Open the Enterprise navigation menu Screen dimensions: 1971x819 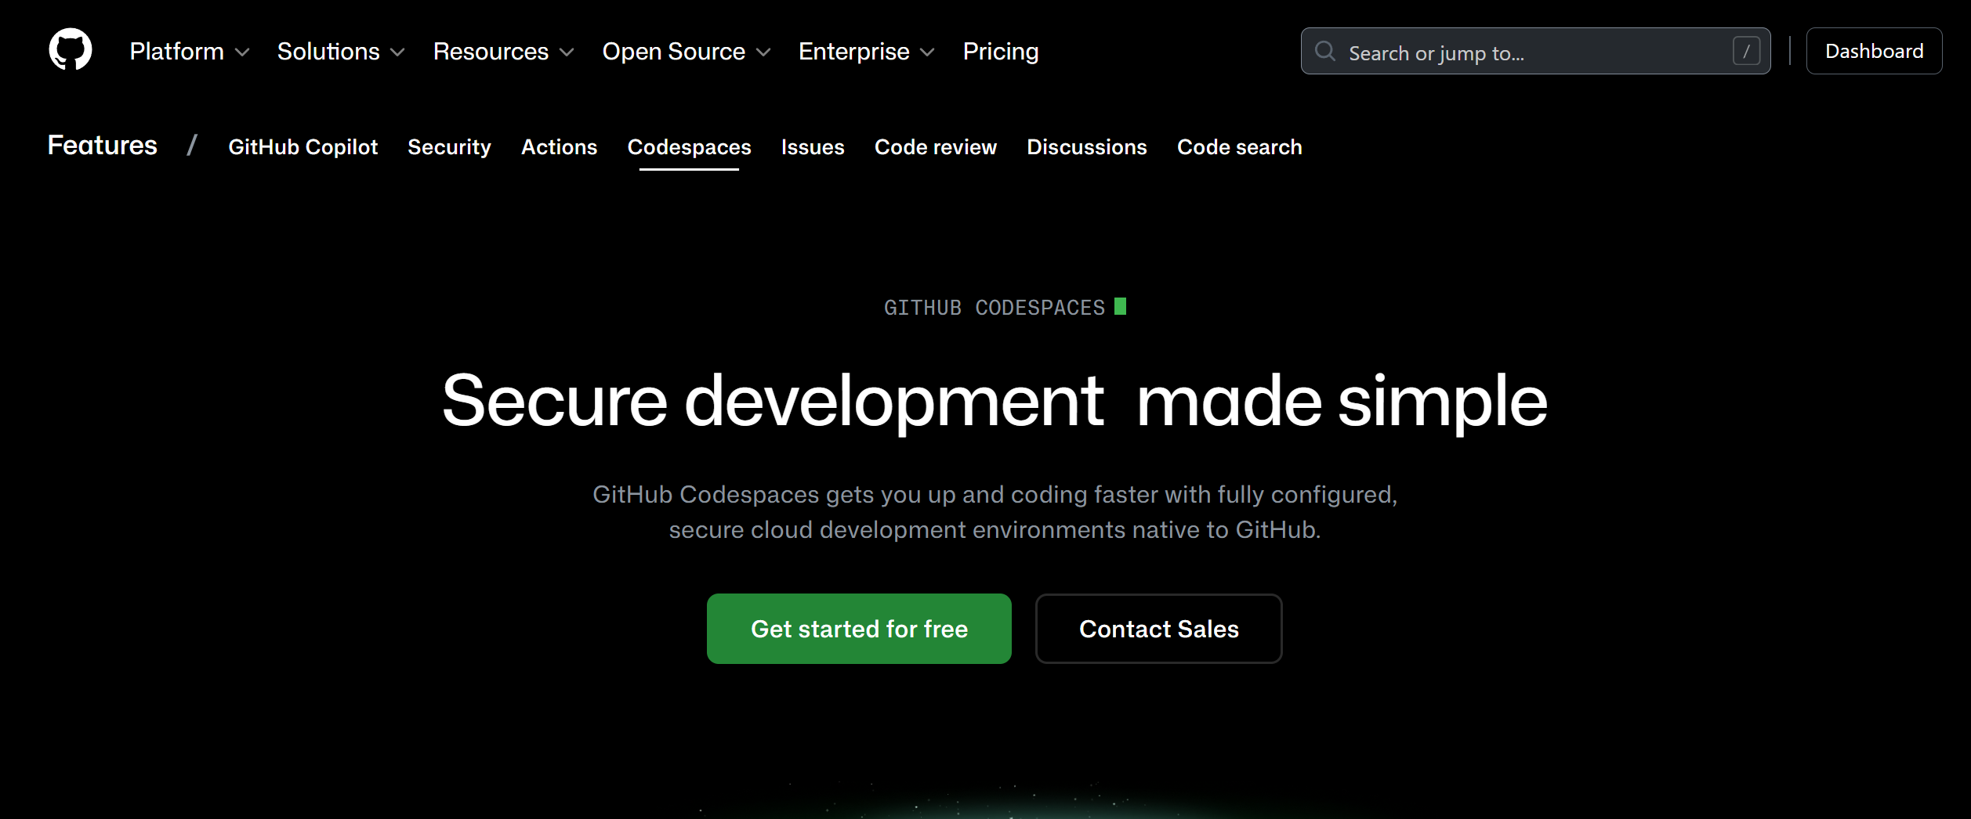click(867, 52)
